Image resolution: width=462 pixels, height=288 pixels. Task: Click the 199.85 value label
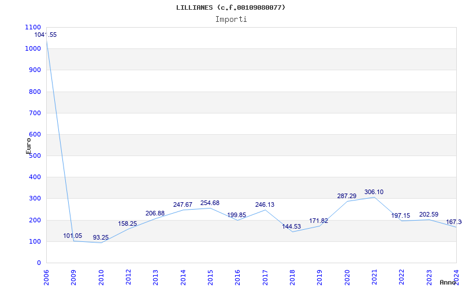(x=237, y=215)
